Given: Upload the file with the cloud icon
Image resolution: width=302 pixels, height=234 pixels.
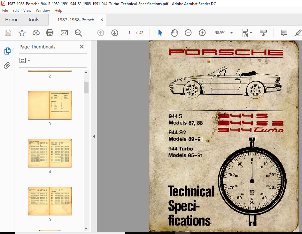Looking at the screenshot, I should click(36, 33).
